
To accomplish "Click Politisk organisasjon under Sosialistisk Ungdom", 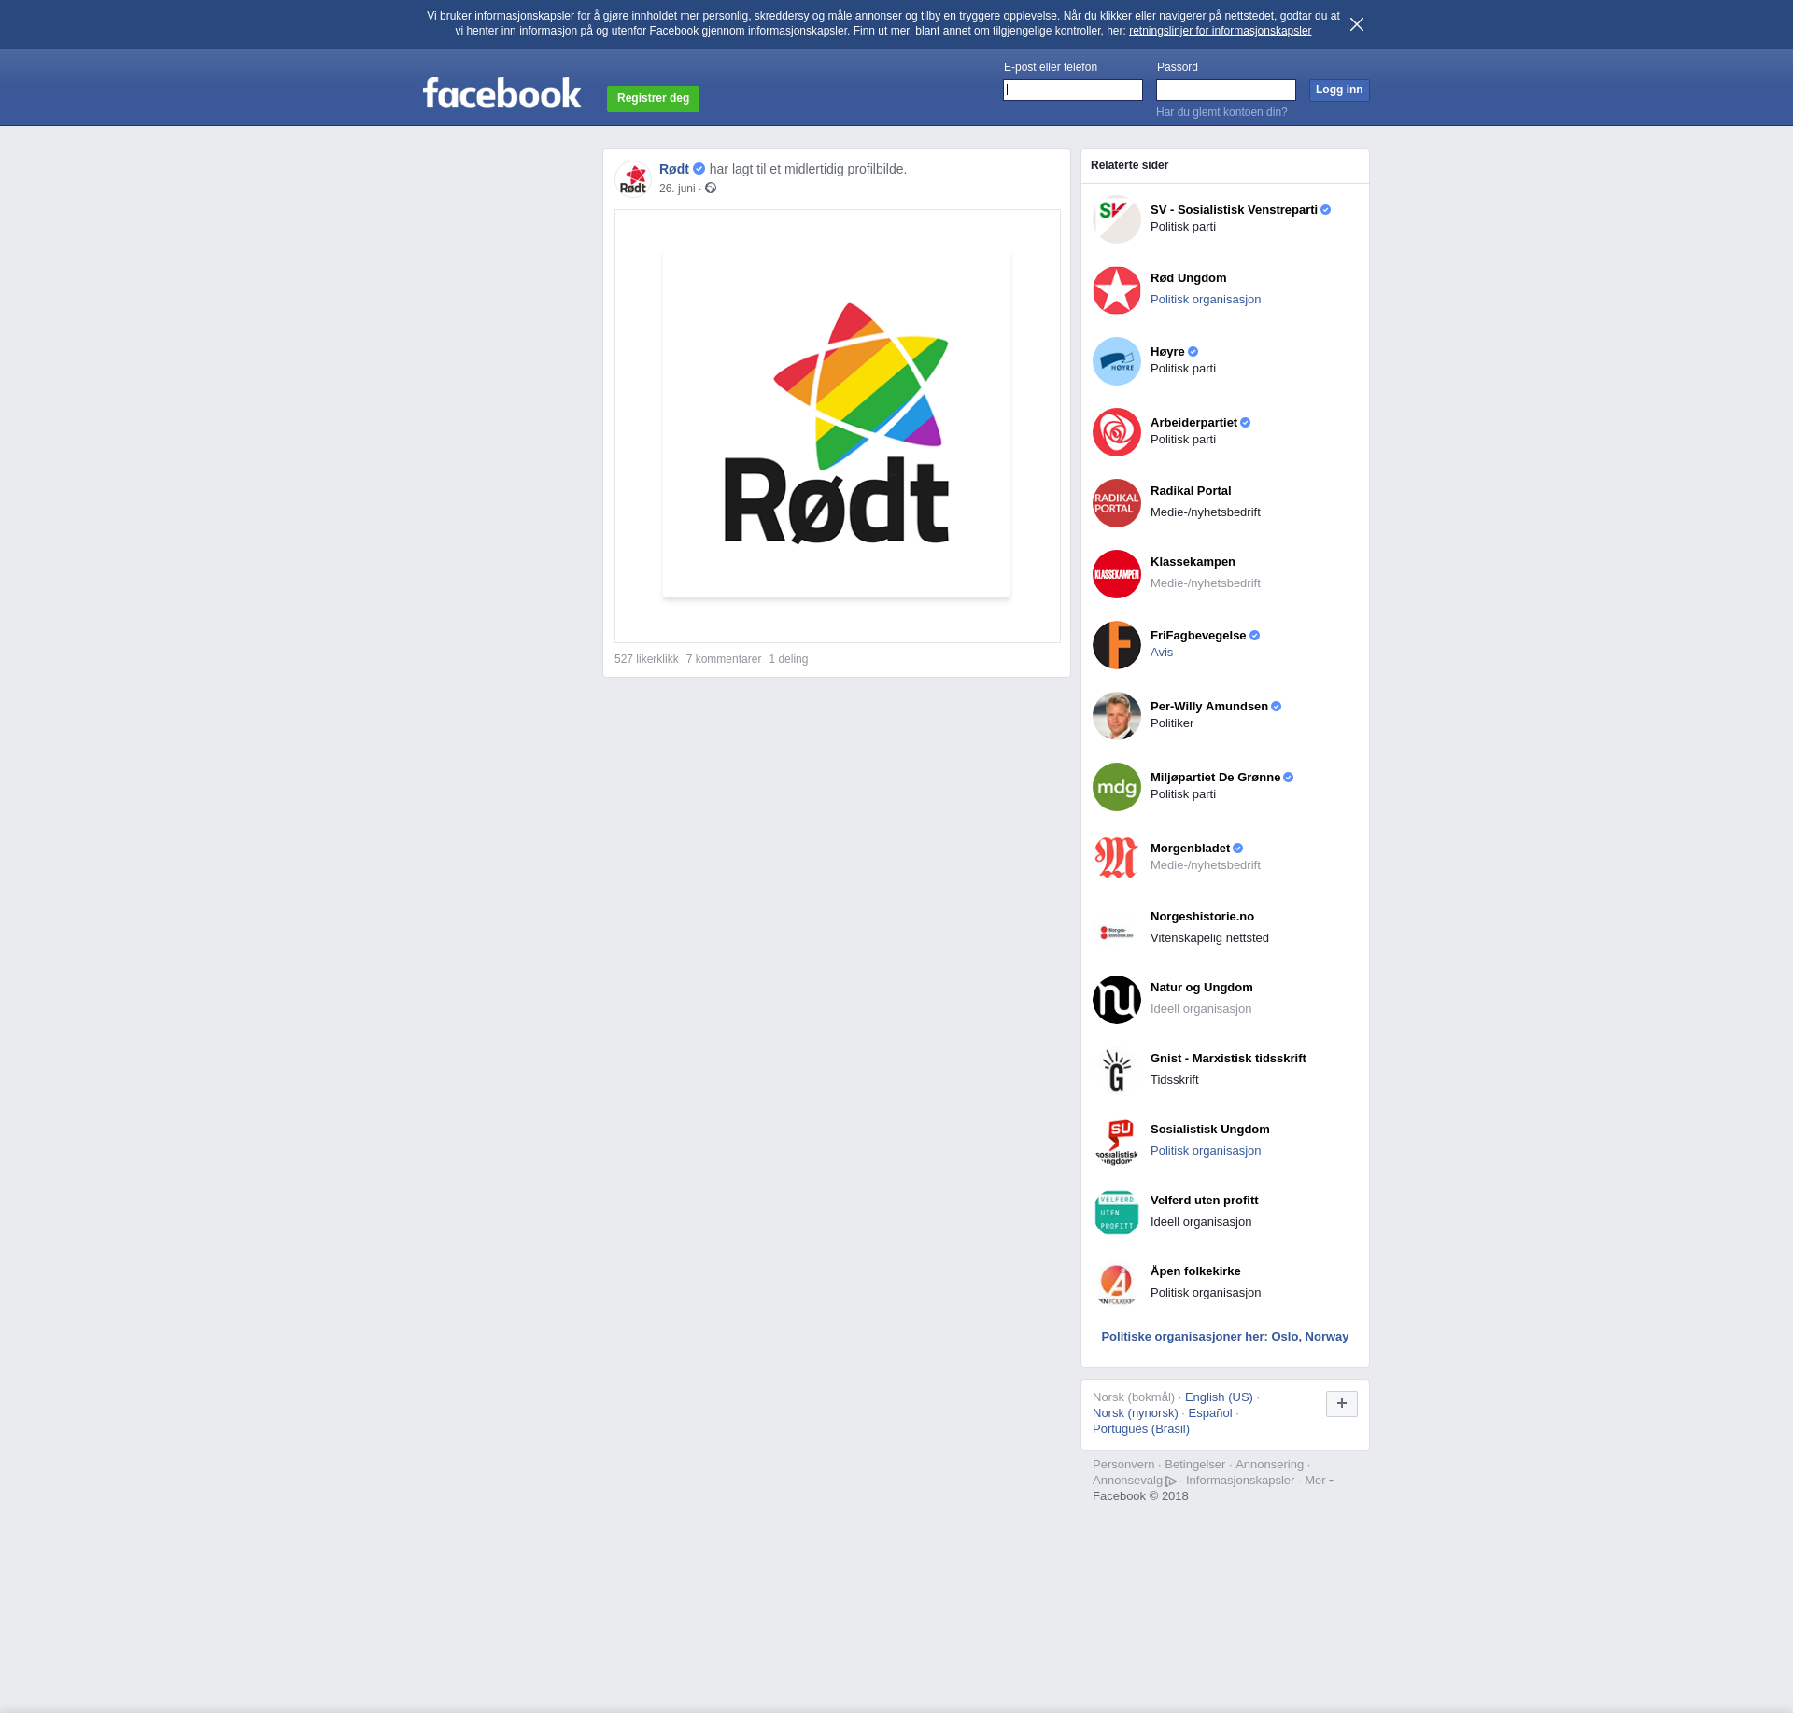I will (1206, 1151).
